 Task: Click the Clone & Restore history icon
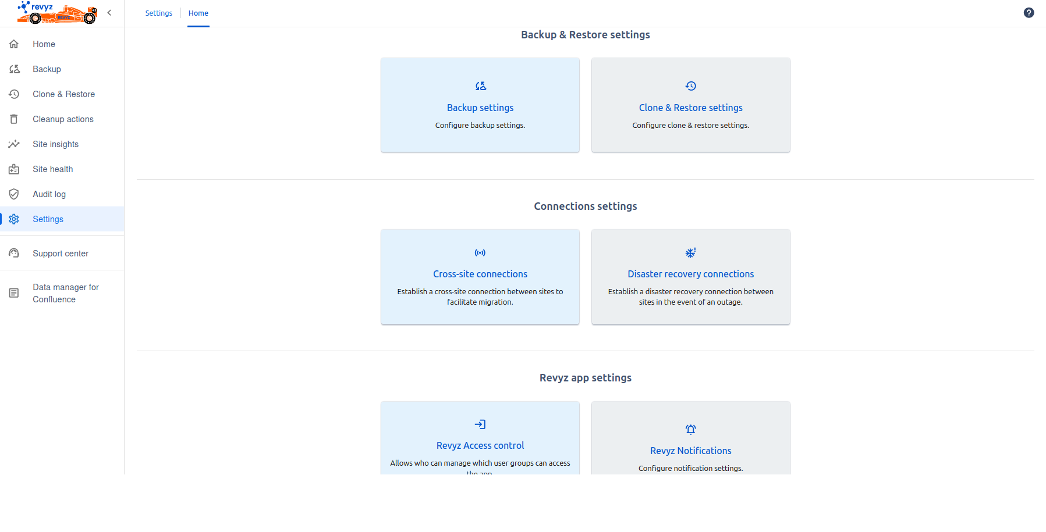tap(14, 94)
